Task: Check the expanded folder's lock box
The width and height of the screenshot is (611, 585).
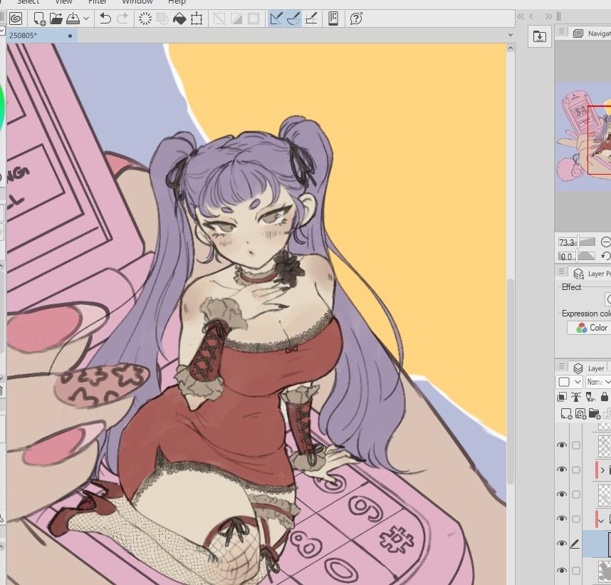Action: tap(576, 519)
